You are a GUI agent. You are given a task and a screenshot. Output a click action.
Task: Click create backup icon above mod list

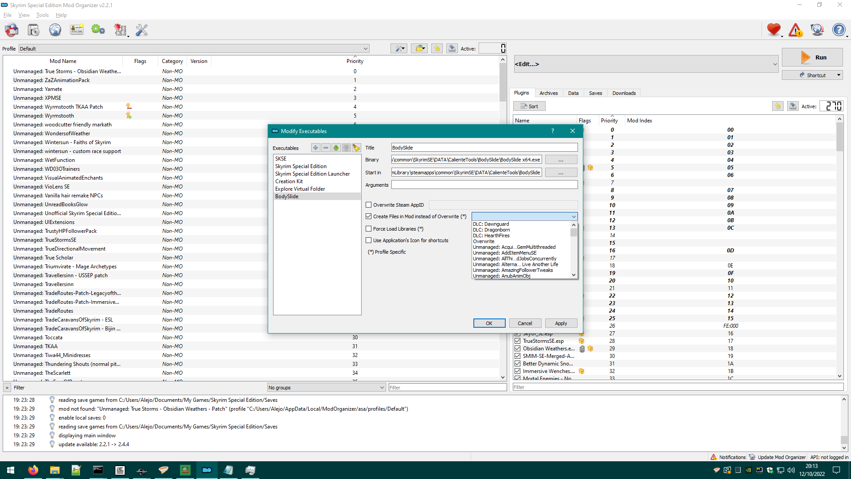(x=452, y=48)
